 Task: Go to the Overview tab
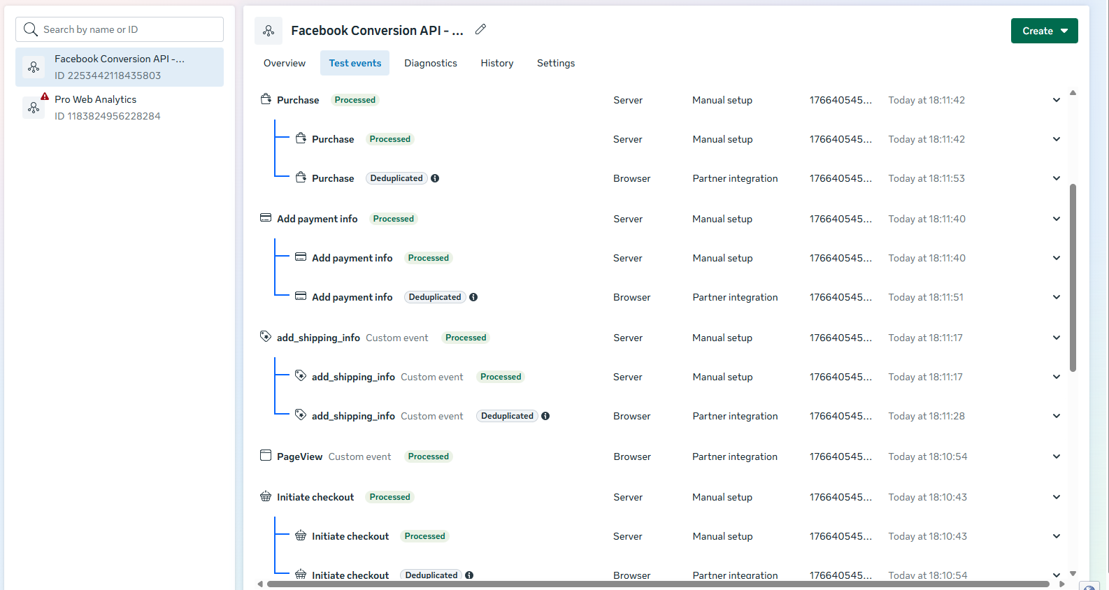click(285, 63)
